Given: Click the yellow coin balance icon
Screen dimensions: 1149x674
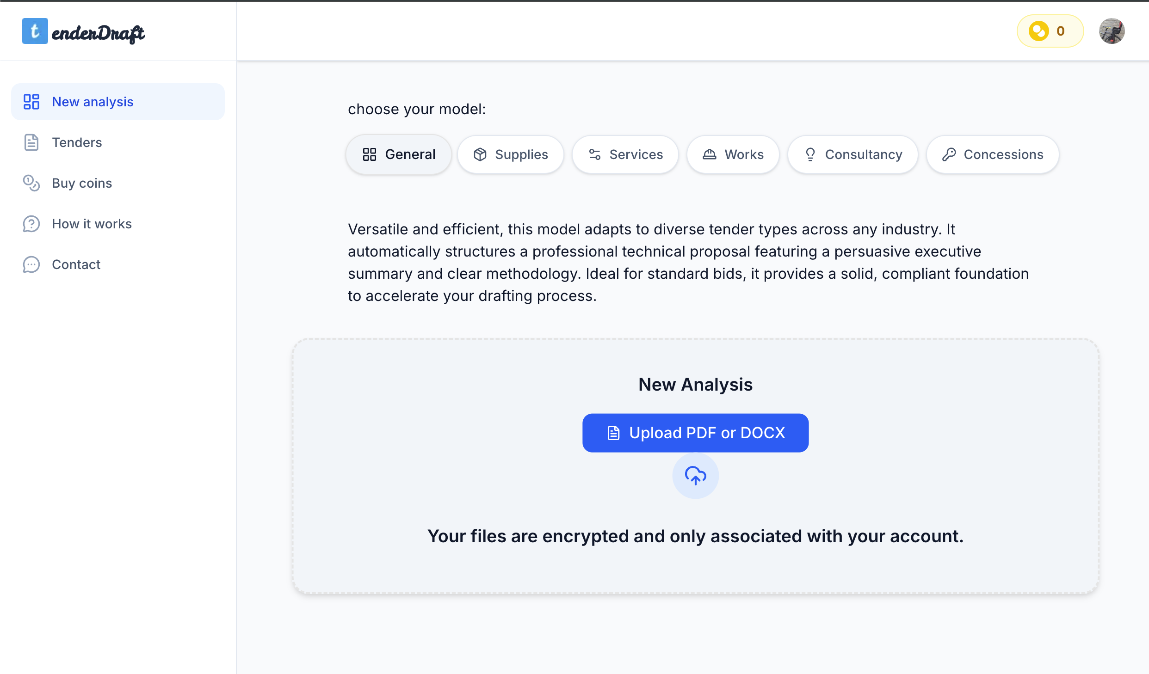Looking at the screenshot, I should point(1038,31).
